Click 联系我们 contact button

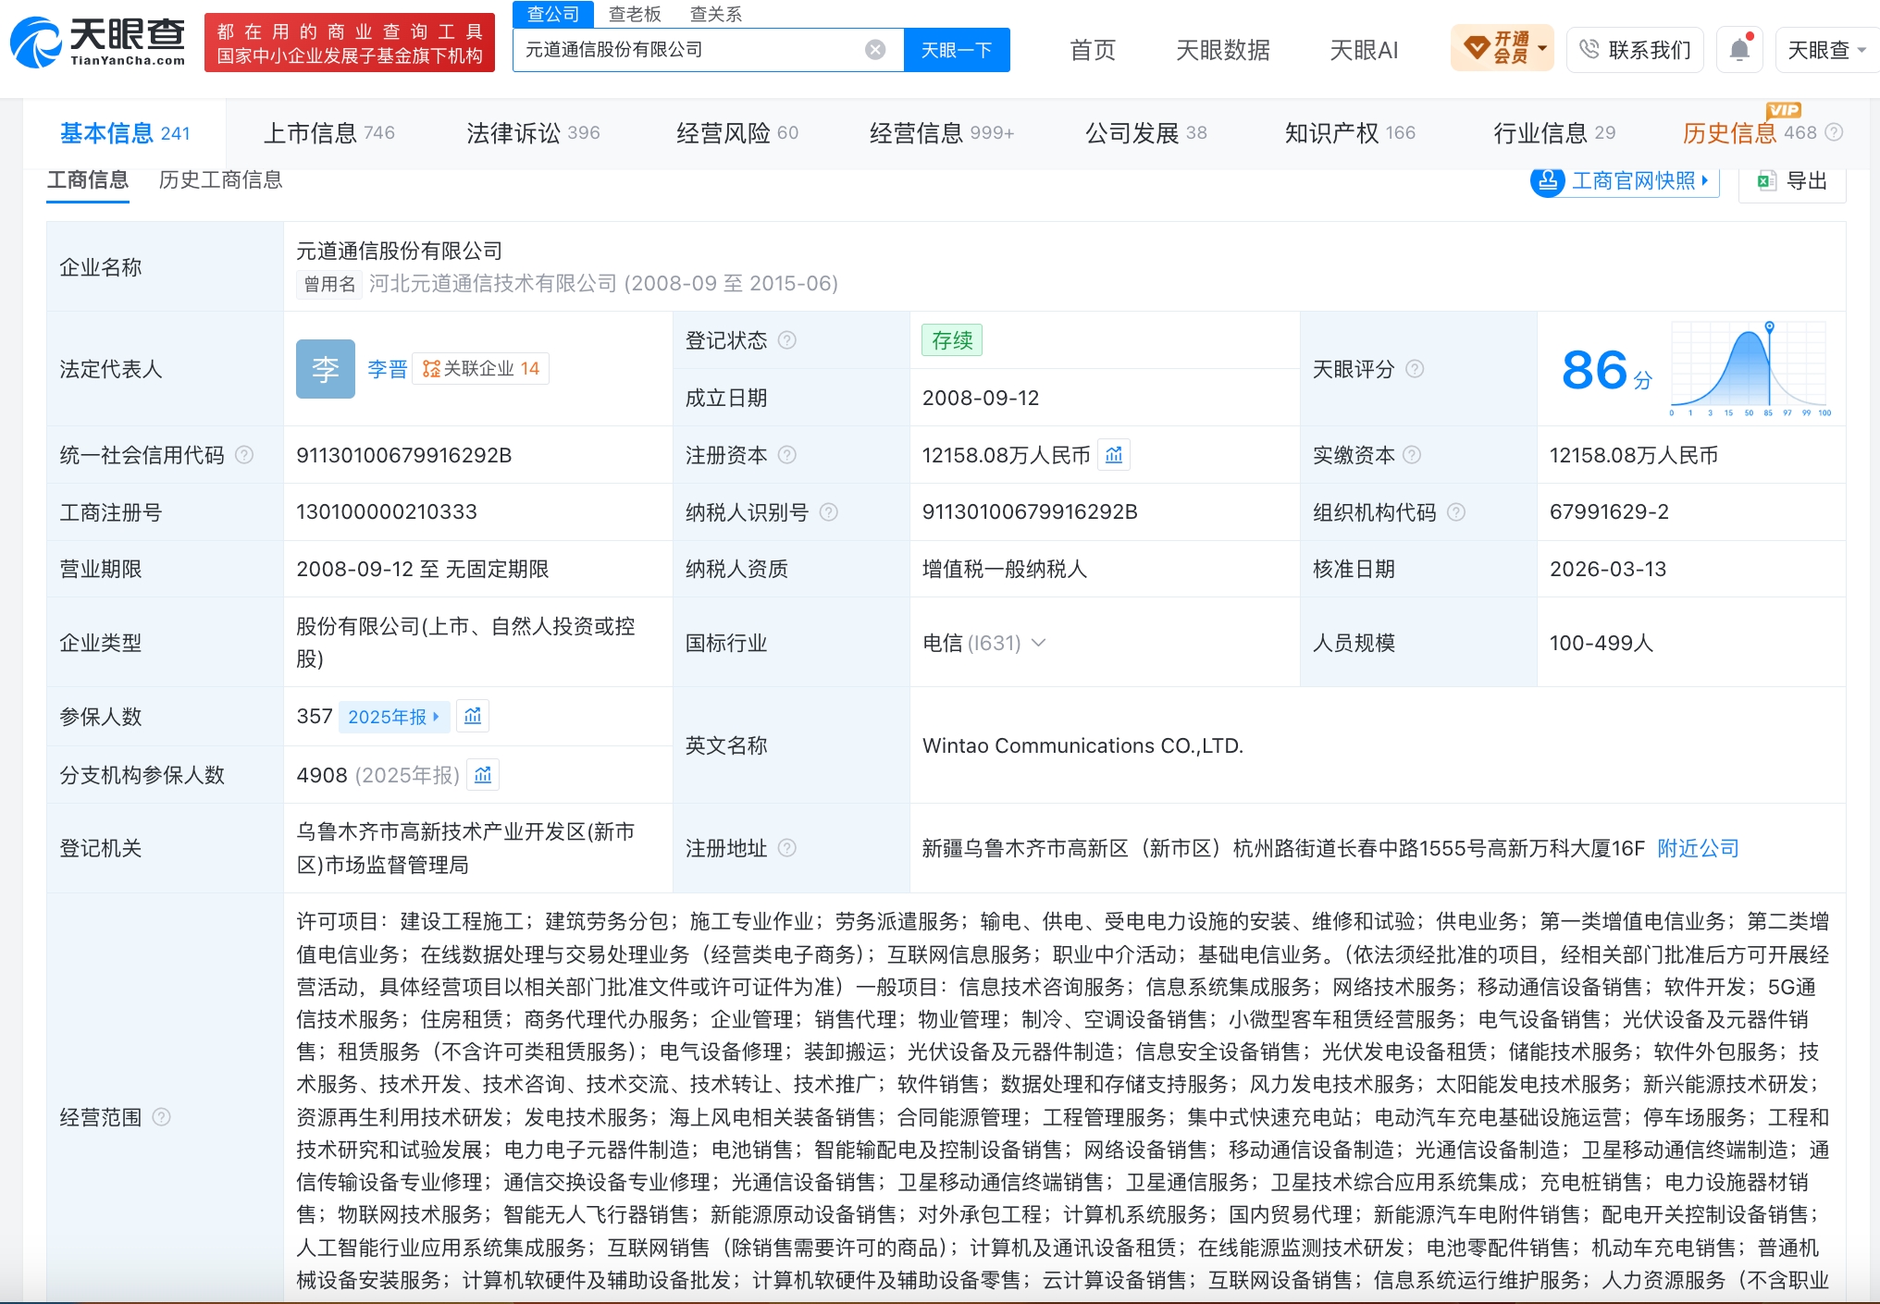[x=1635, y=50]
